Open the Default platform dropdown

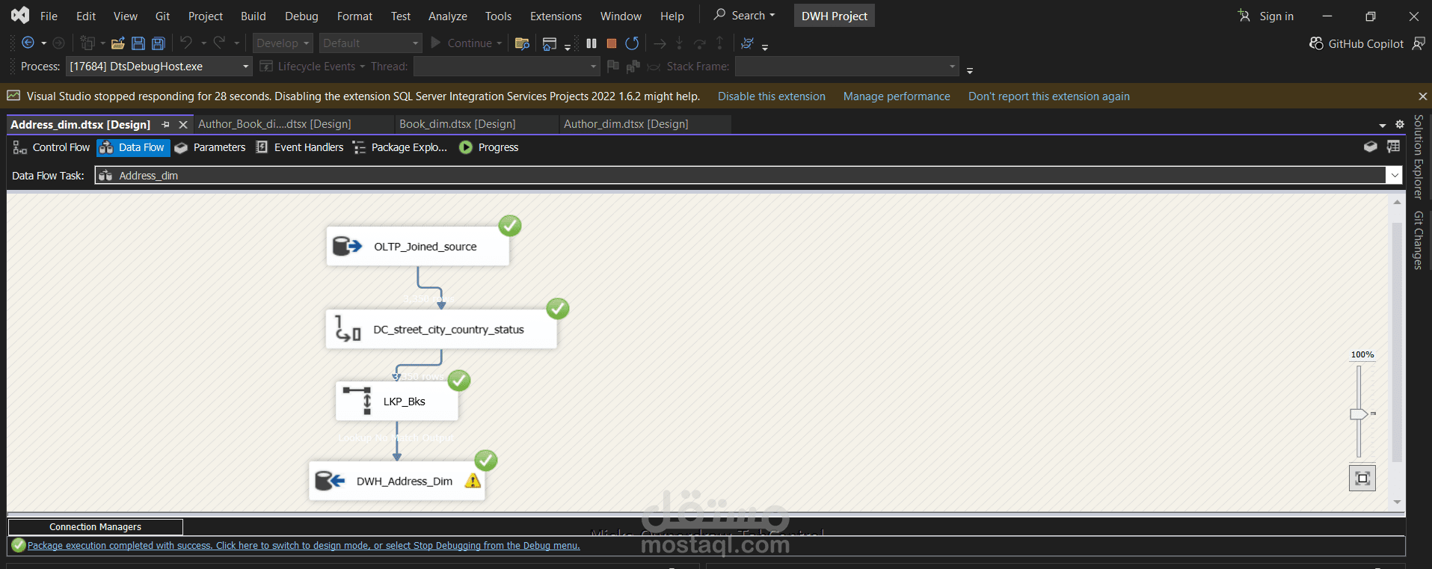[x=372, y=43]
